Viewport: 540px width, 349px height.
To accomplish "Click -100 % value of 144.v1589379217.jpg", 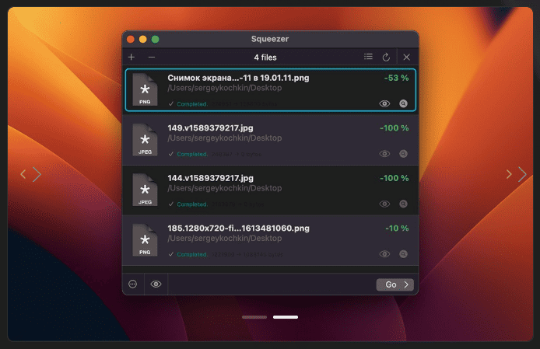I will 394,178.
